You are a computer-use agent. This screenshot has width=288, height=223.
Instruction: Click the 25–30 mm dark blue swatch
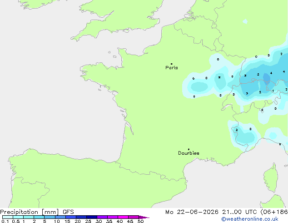92,217
